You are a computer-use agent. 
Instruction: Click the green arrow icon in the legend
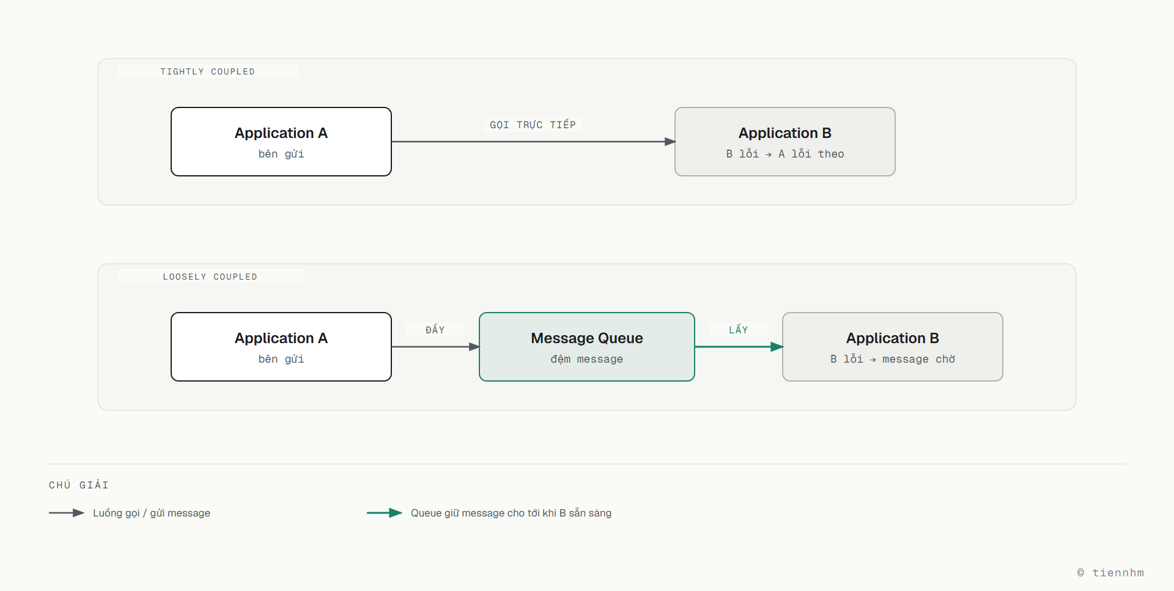(x=385, y=513)
